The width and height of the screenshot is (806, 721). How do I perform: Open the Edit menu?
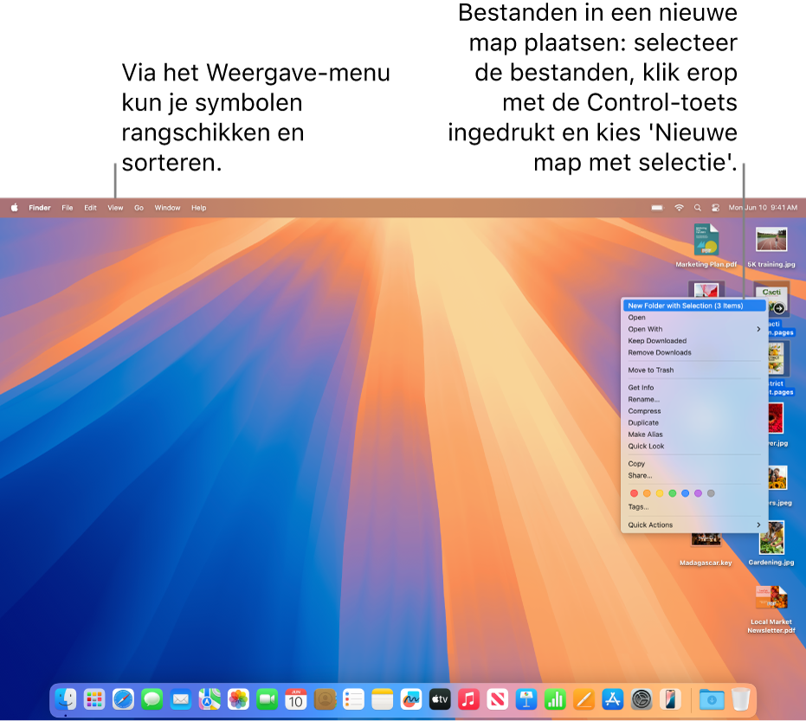[x=90, y=208]
